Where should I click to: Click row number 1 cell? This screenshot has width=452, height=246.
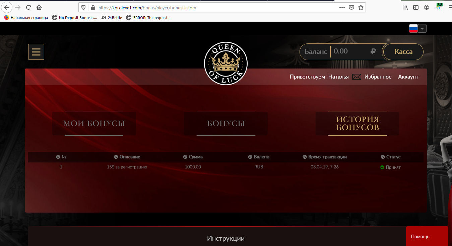pos(61,167)
